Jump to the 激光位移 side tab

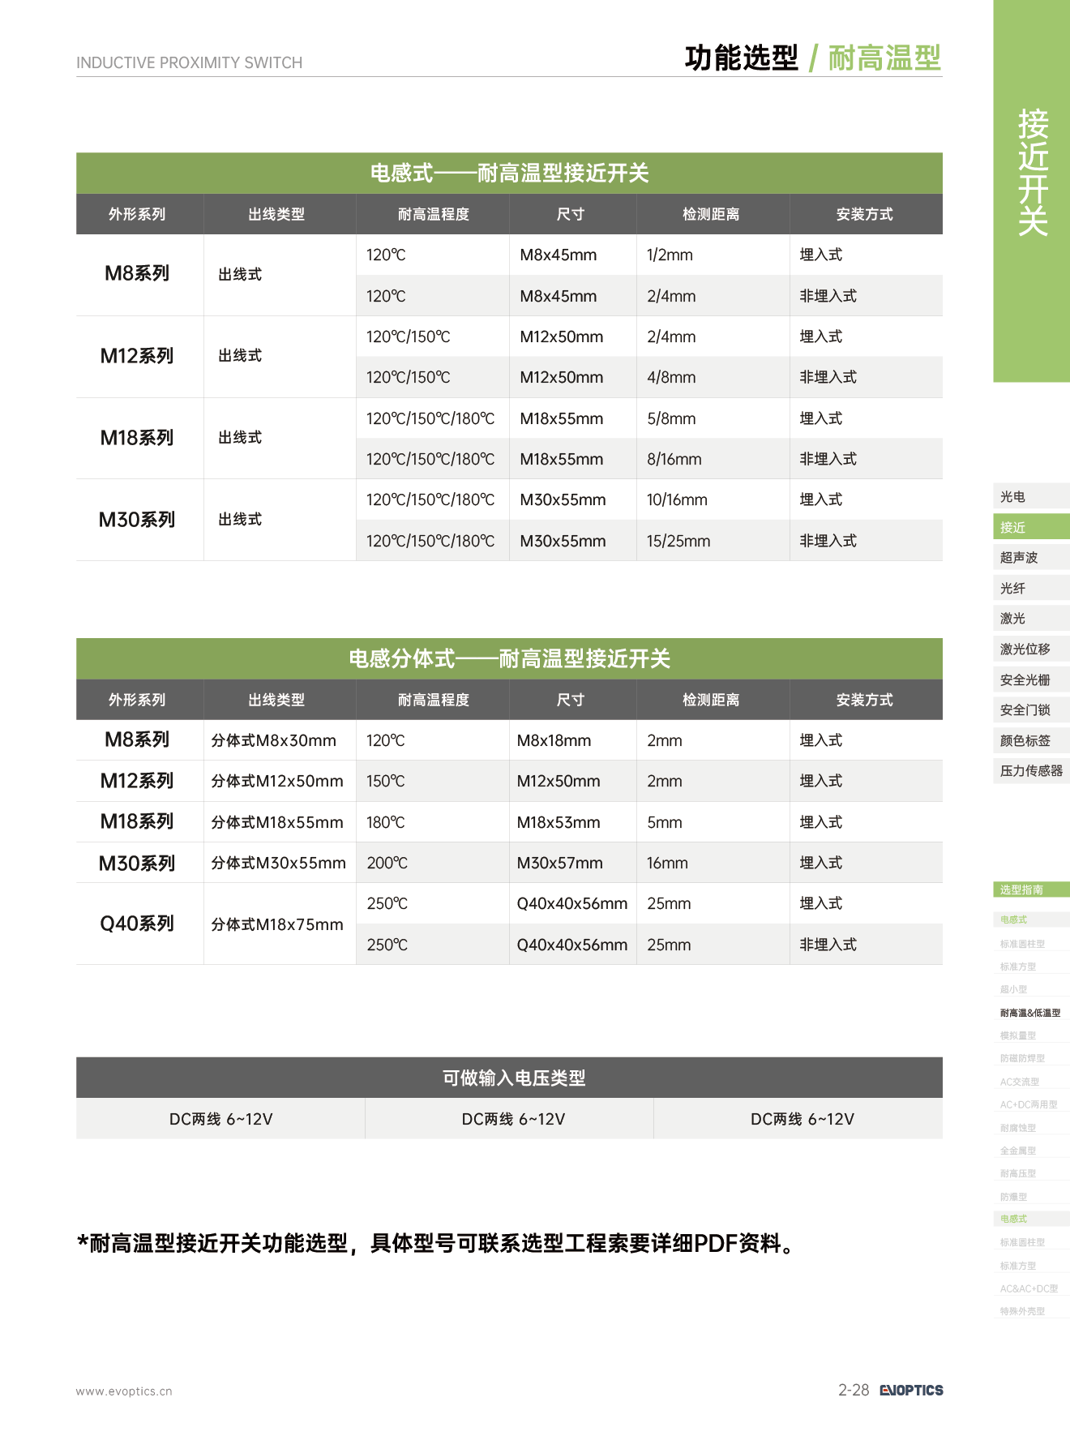pos(1031,649)
